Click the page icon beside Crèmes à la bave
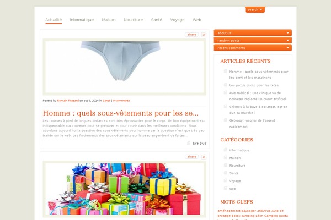Image resolution: width=331 pixels, height=220 pixels. 225,106
